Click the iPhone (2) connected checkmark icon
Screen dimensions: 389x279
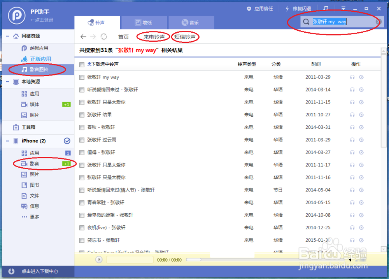[x=67, y=141]
